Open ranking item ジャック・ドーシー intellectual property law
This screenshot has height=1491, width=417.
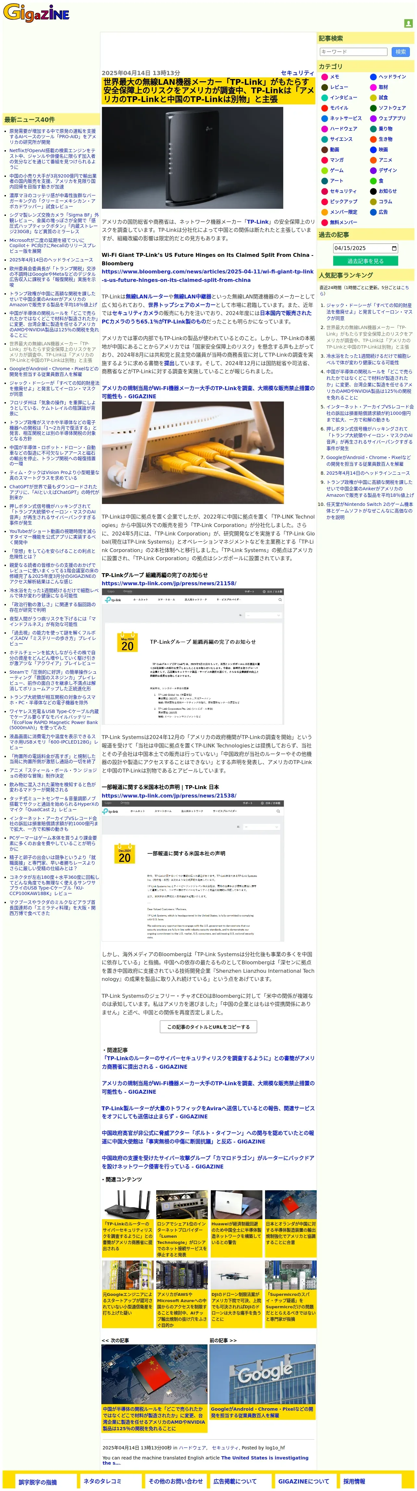coord(369,311)
